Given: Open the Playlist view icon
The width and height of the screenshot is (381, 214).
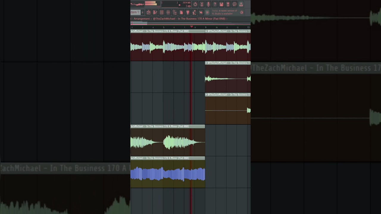Looking at the screenshot, I should 149,12.
